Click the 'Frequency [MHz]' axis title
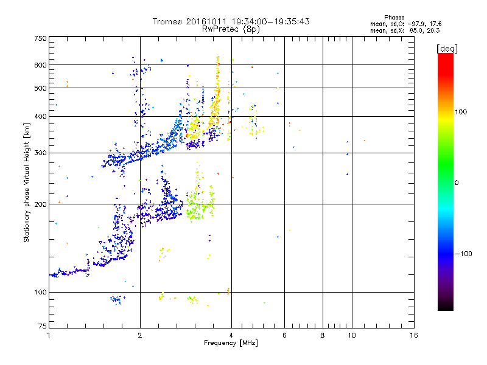487x365 pixels. [231, 343]
